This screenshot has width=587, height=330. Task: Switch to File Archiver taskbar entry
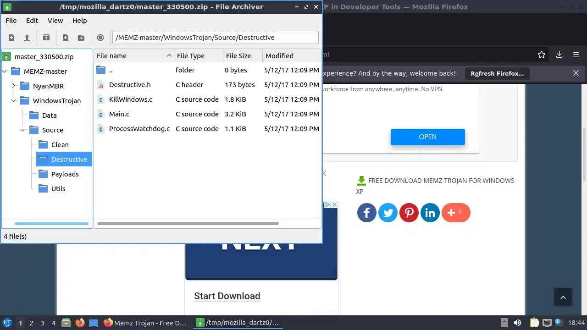tap(238, 323)
